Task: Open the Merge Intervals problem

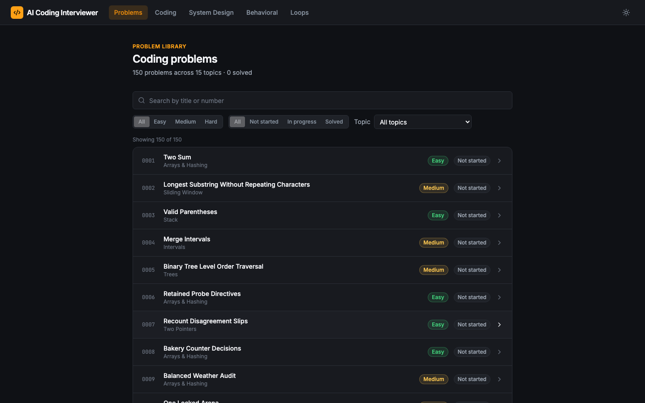Action: (187, 239)
